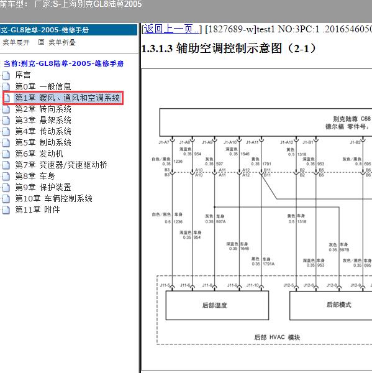The width and height of the screenshot is (372, 373).
Task: Click the page icon beside 第3章 悬架系统
Action: [6, 121]
